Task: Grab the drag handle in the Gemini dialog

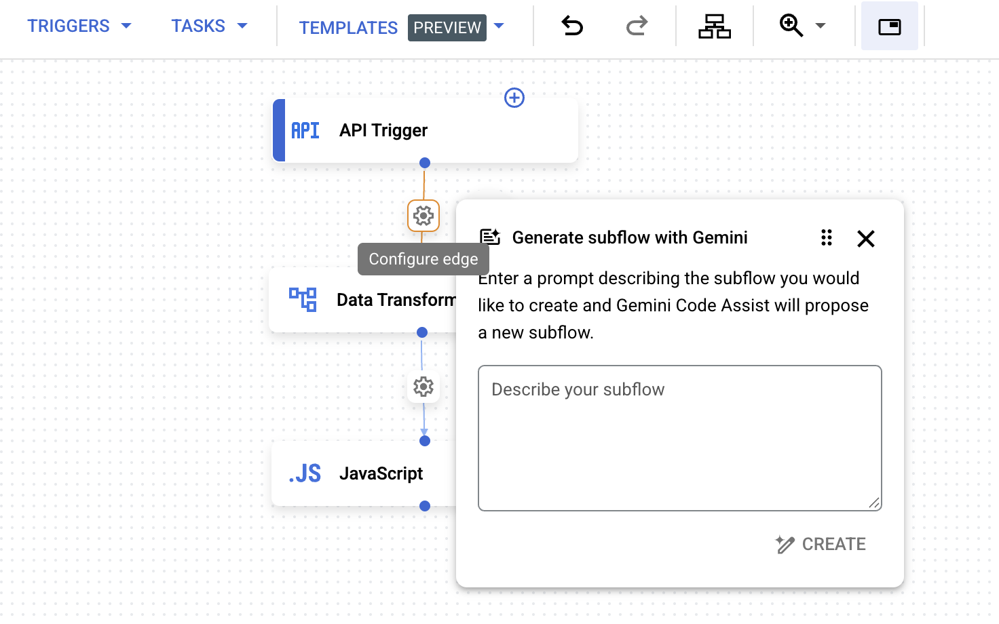Action: pos(826,238)
